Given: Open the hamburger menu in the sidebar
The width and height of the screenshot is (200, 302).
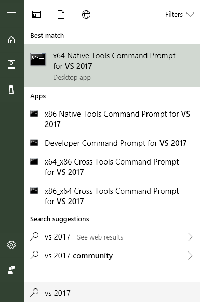Looking at the screenshot, I should (11, 15).
